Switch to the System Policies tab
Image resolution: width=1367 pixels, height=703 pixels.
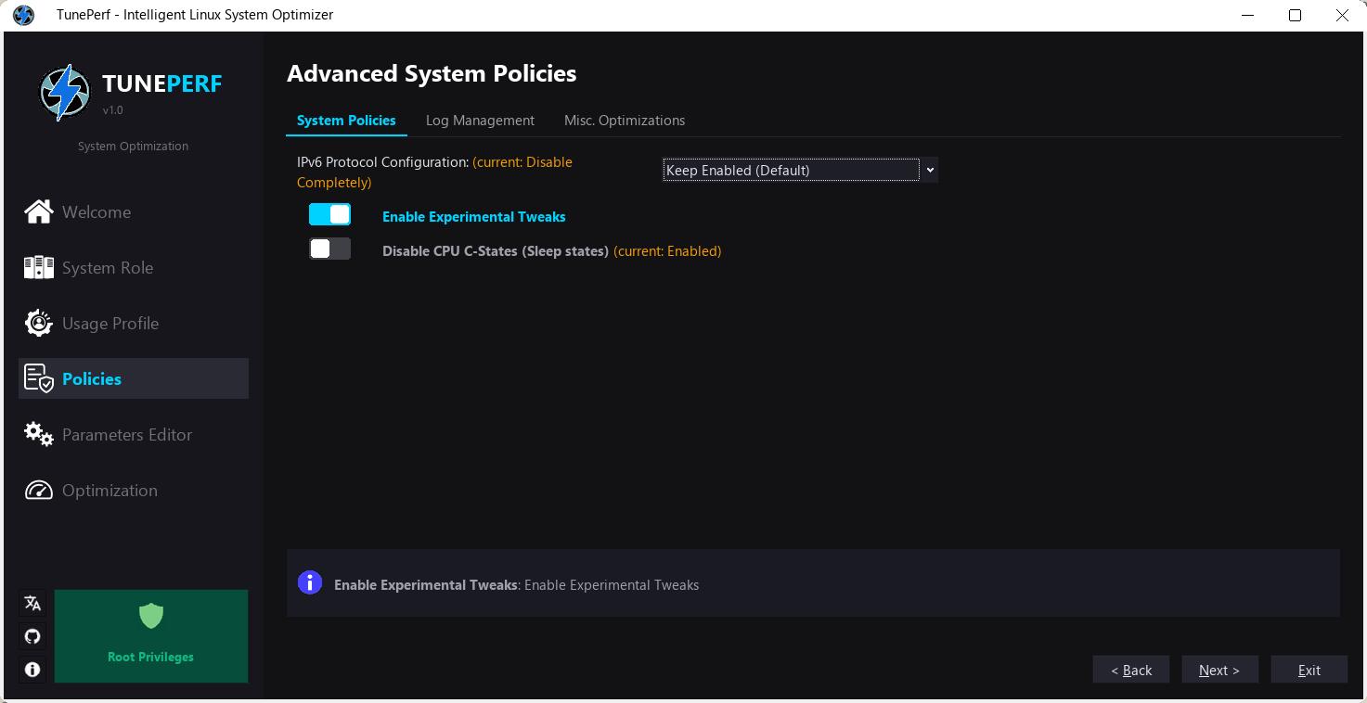click(x=346, y=121)
